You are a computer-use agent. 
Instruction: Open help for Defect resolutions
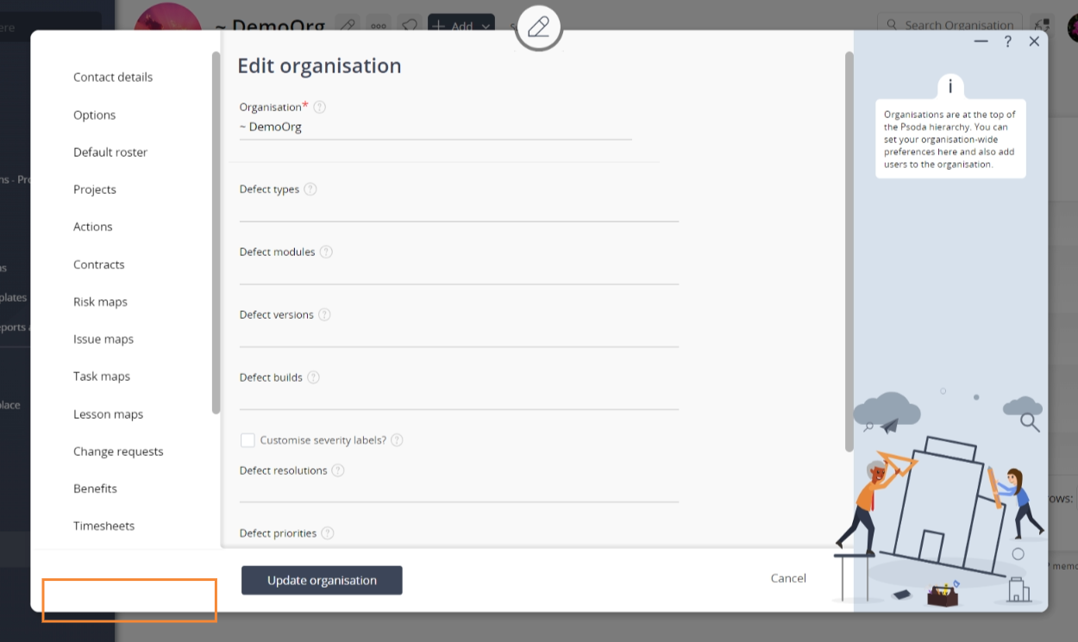pos(338,471)
